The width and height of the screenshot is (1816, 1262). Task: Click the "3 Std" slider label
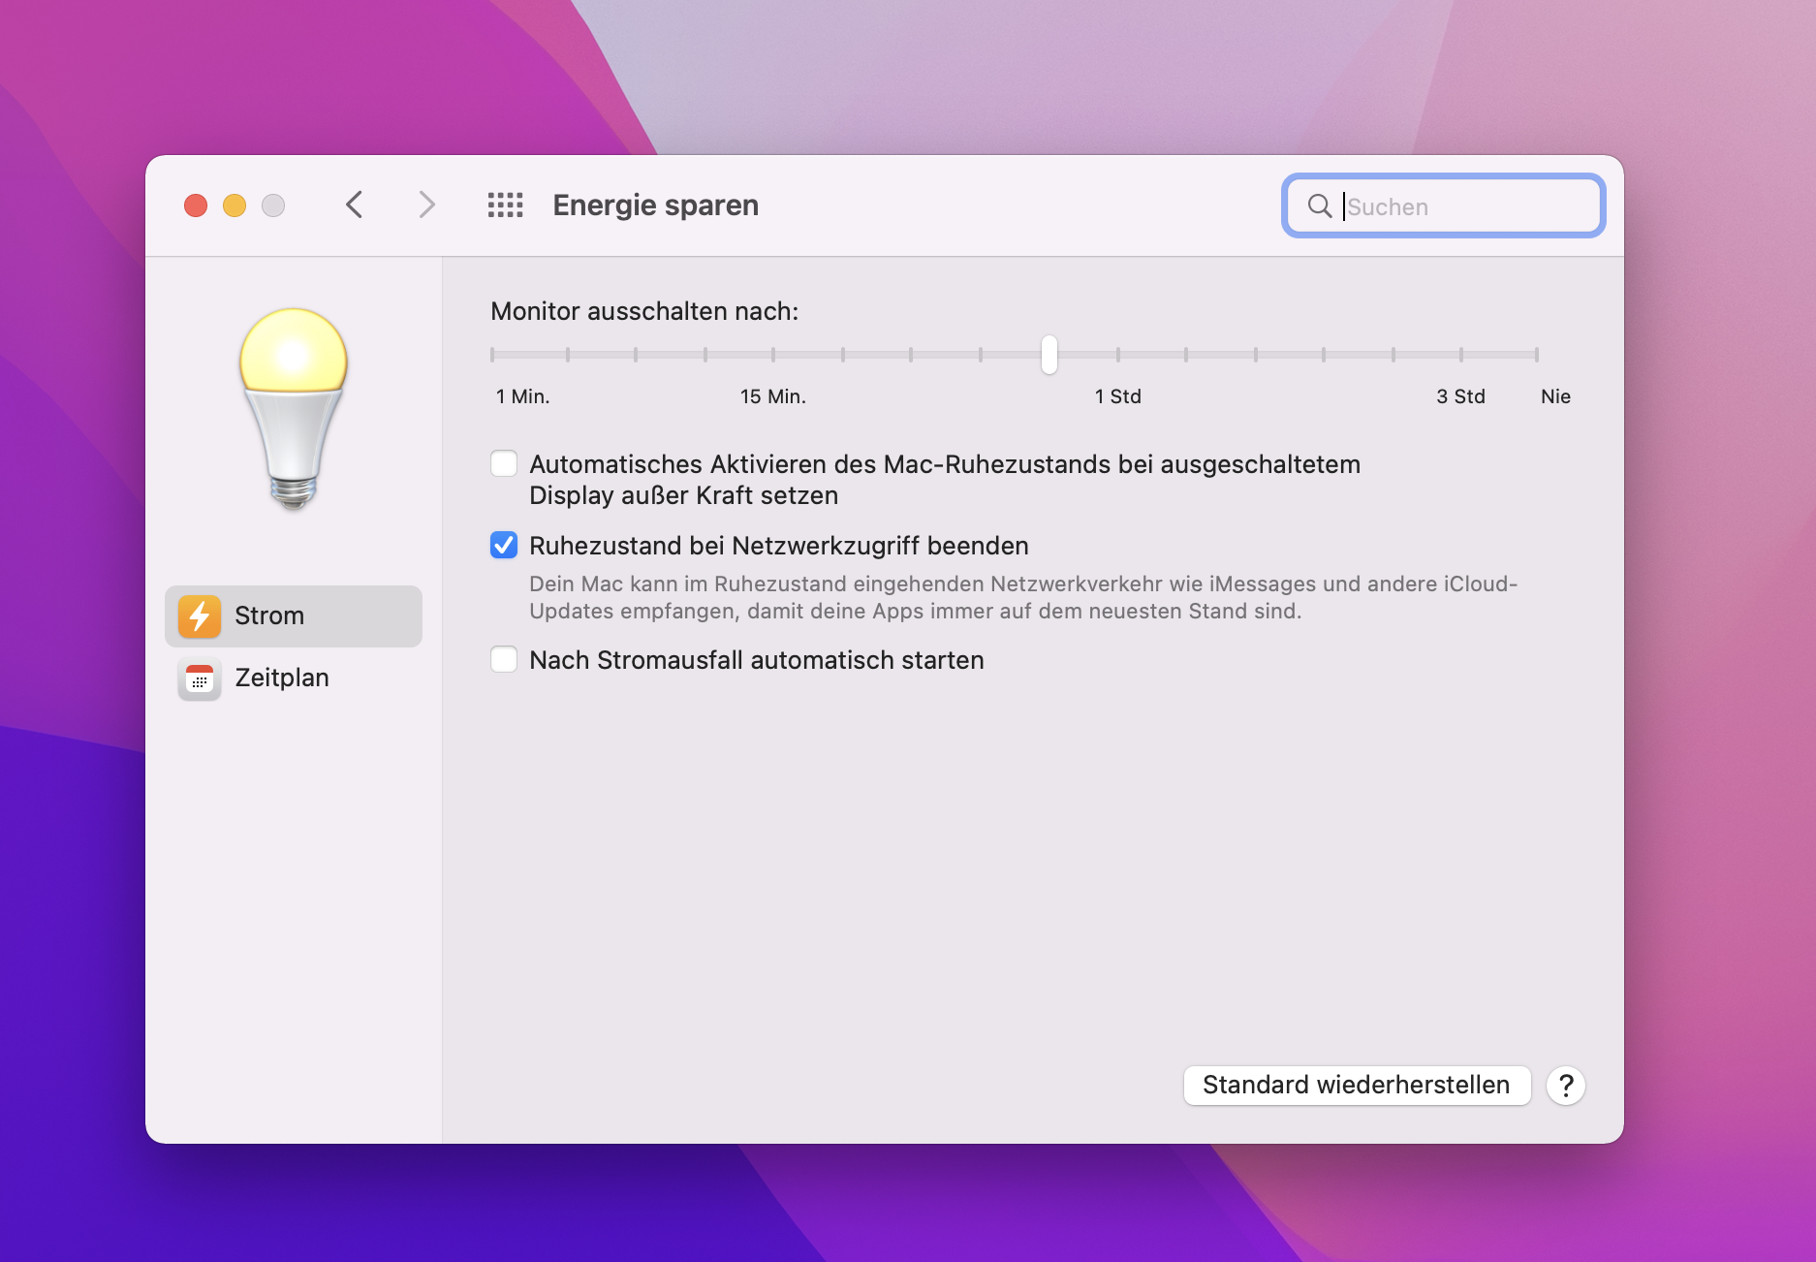click(1461, 396)
